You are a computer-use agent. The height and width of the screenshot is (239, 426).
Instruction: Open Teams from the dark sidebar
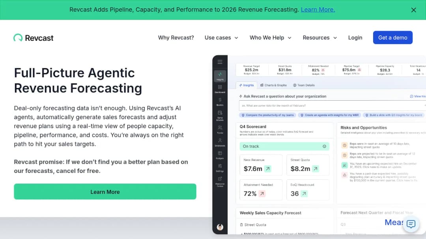click(220, 129)
